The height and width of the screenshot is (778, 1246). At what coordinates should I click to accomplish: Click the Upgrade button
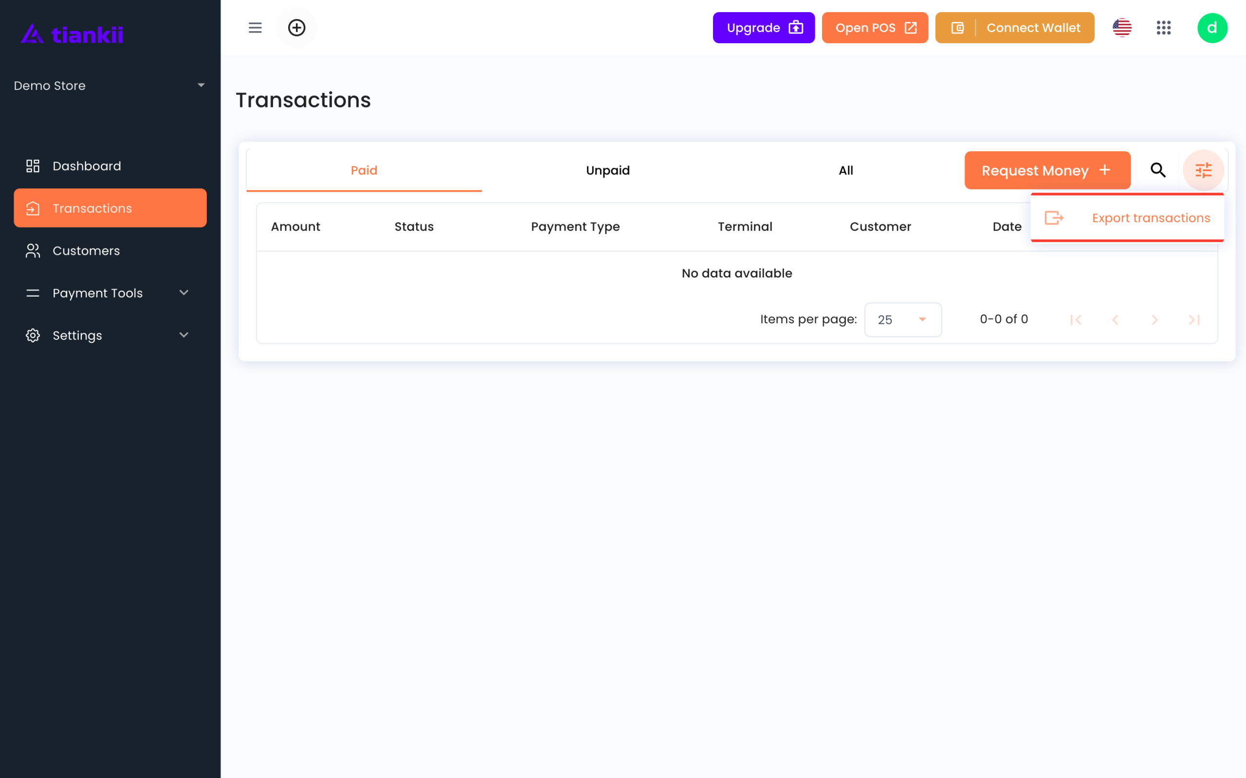click(x=764, y=28)
